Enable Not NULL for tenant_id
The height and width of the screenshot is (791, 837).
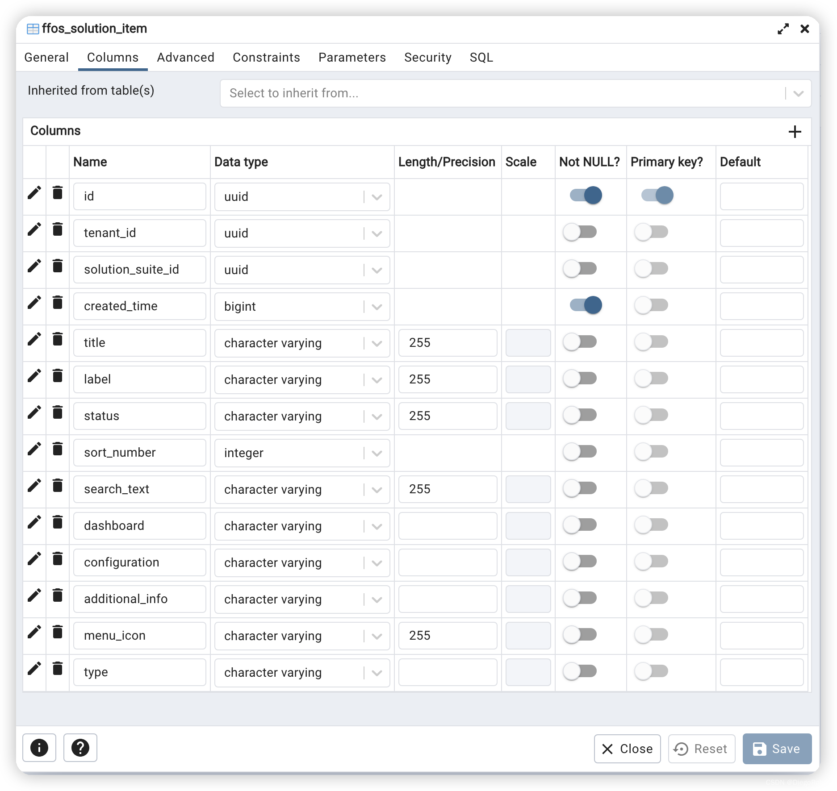point(580,232)
